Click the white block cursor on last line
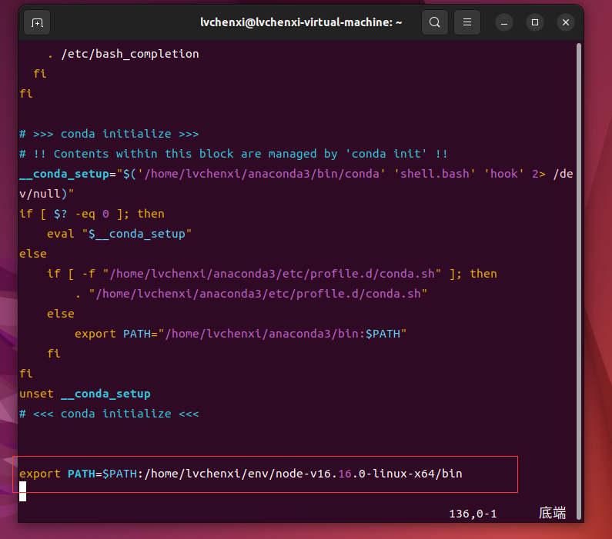612x539 pixels. [23, 492]
